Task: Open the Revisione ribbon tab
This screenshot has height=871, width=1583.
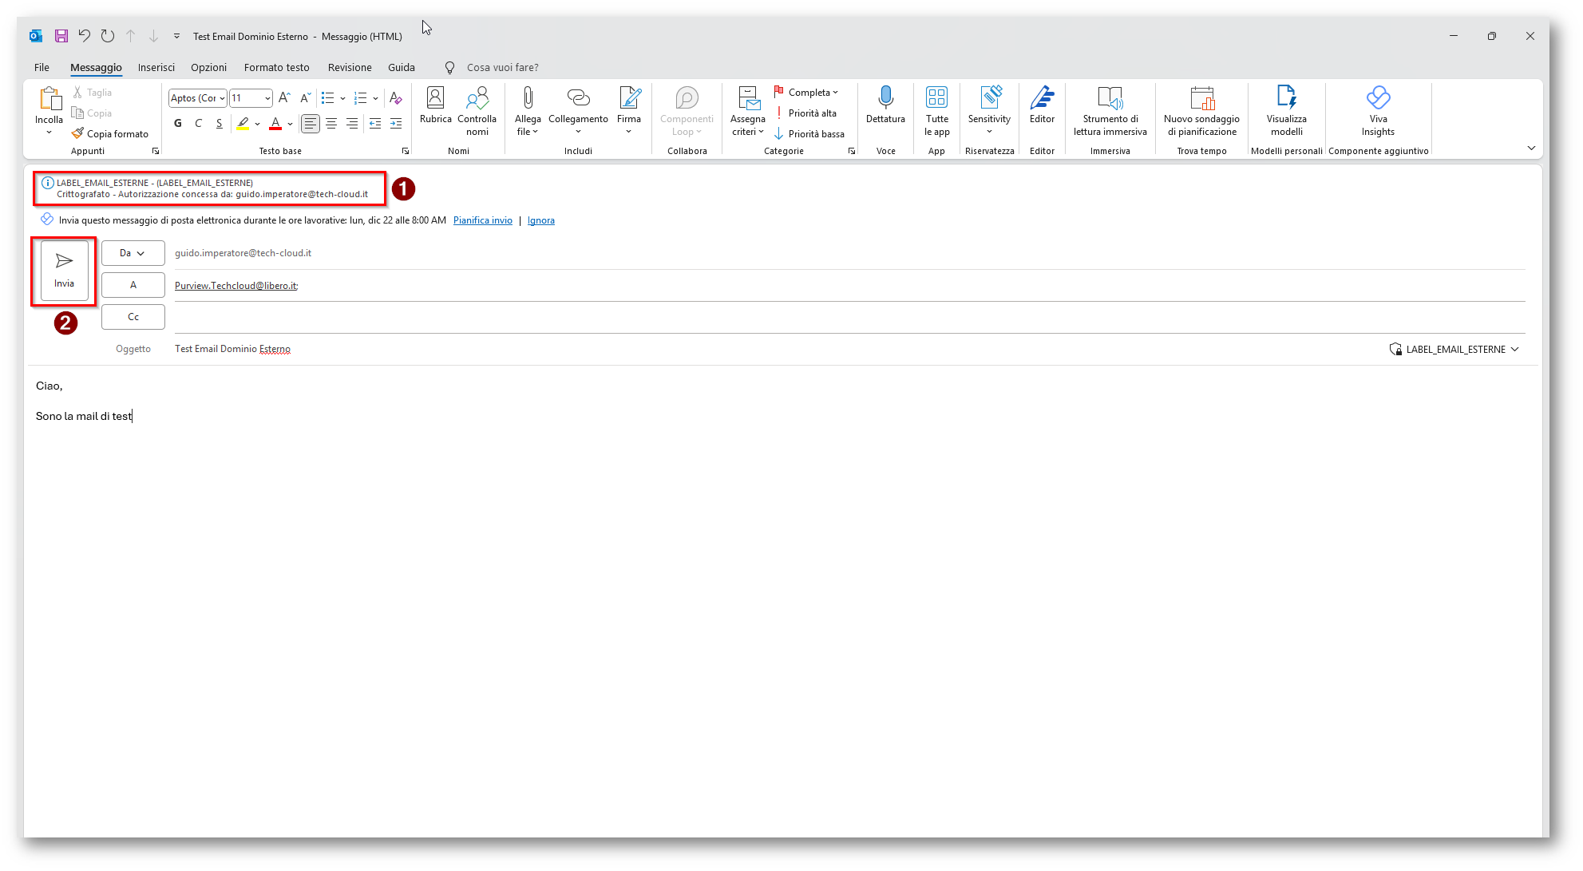Action: coord(350,68)
